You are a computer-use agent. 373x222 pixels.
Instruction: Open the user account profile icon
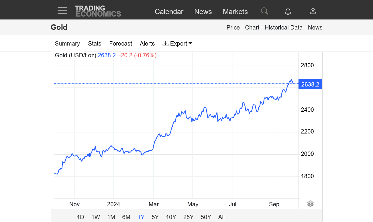coord(313,11)
